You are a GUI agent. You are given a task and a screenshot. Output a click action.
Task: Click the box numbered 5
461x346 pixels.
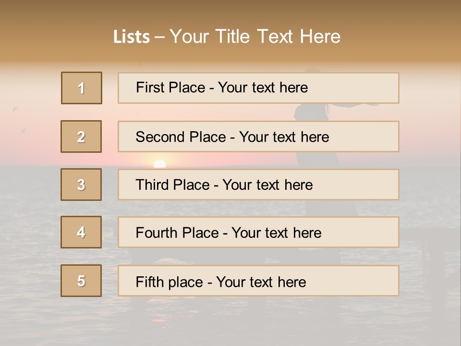[x=81, y=281]
